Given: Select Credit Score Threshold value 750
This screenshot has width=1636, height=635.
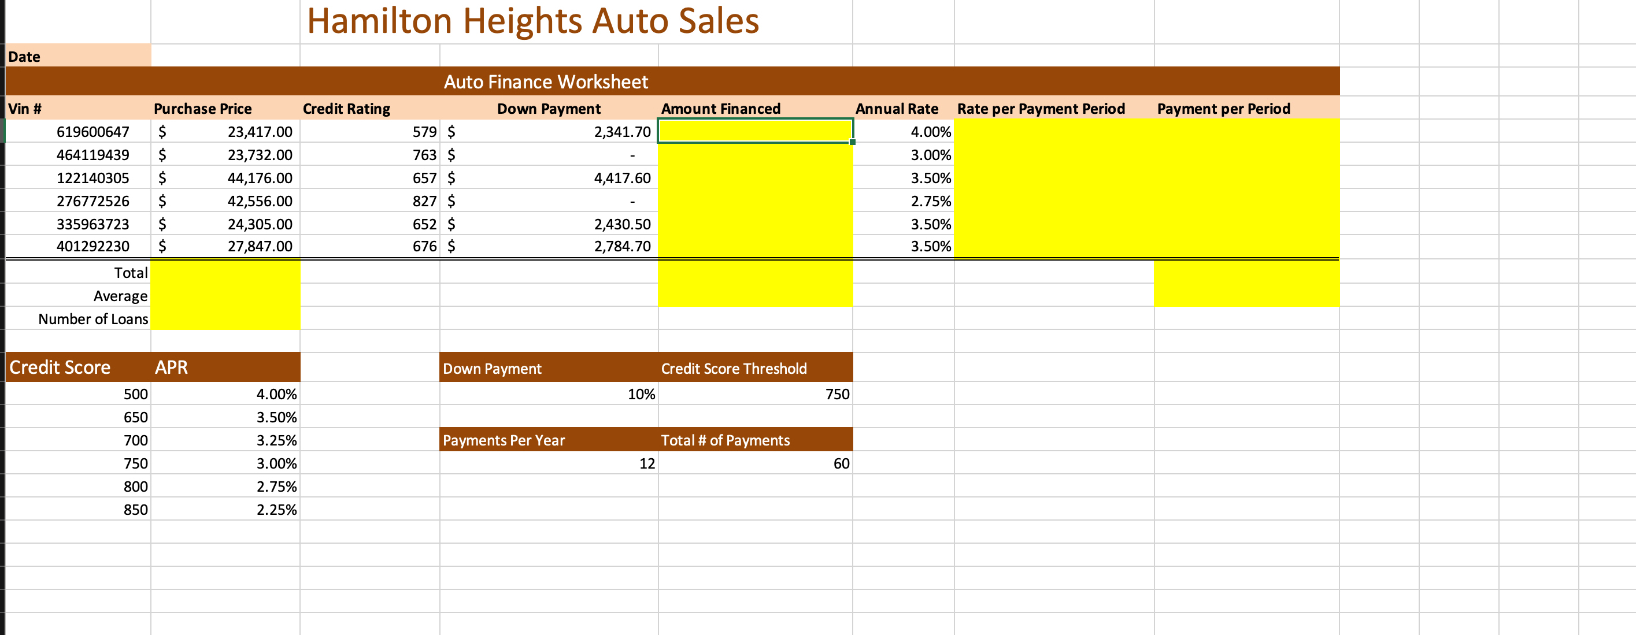Looking at the screenshot, I should pyautogui.click(x=836, y=394).
